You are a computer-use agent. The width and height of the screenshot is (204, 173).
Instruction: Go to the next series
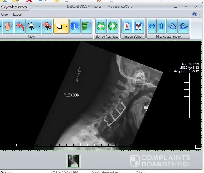click(113, 26)
